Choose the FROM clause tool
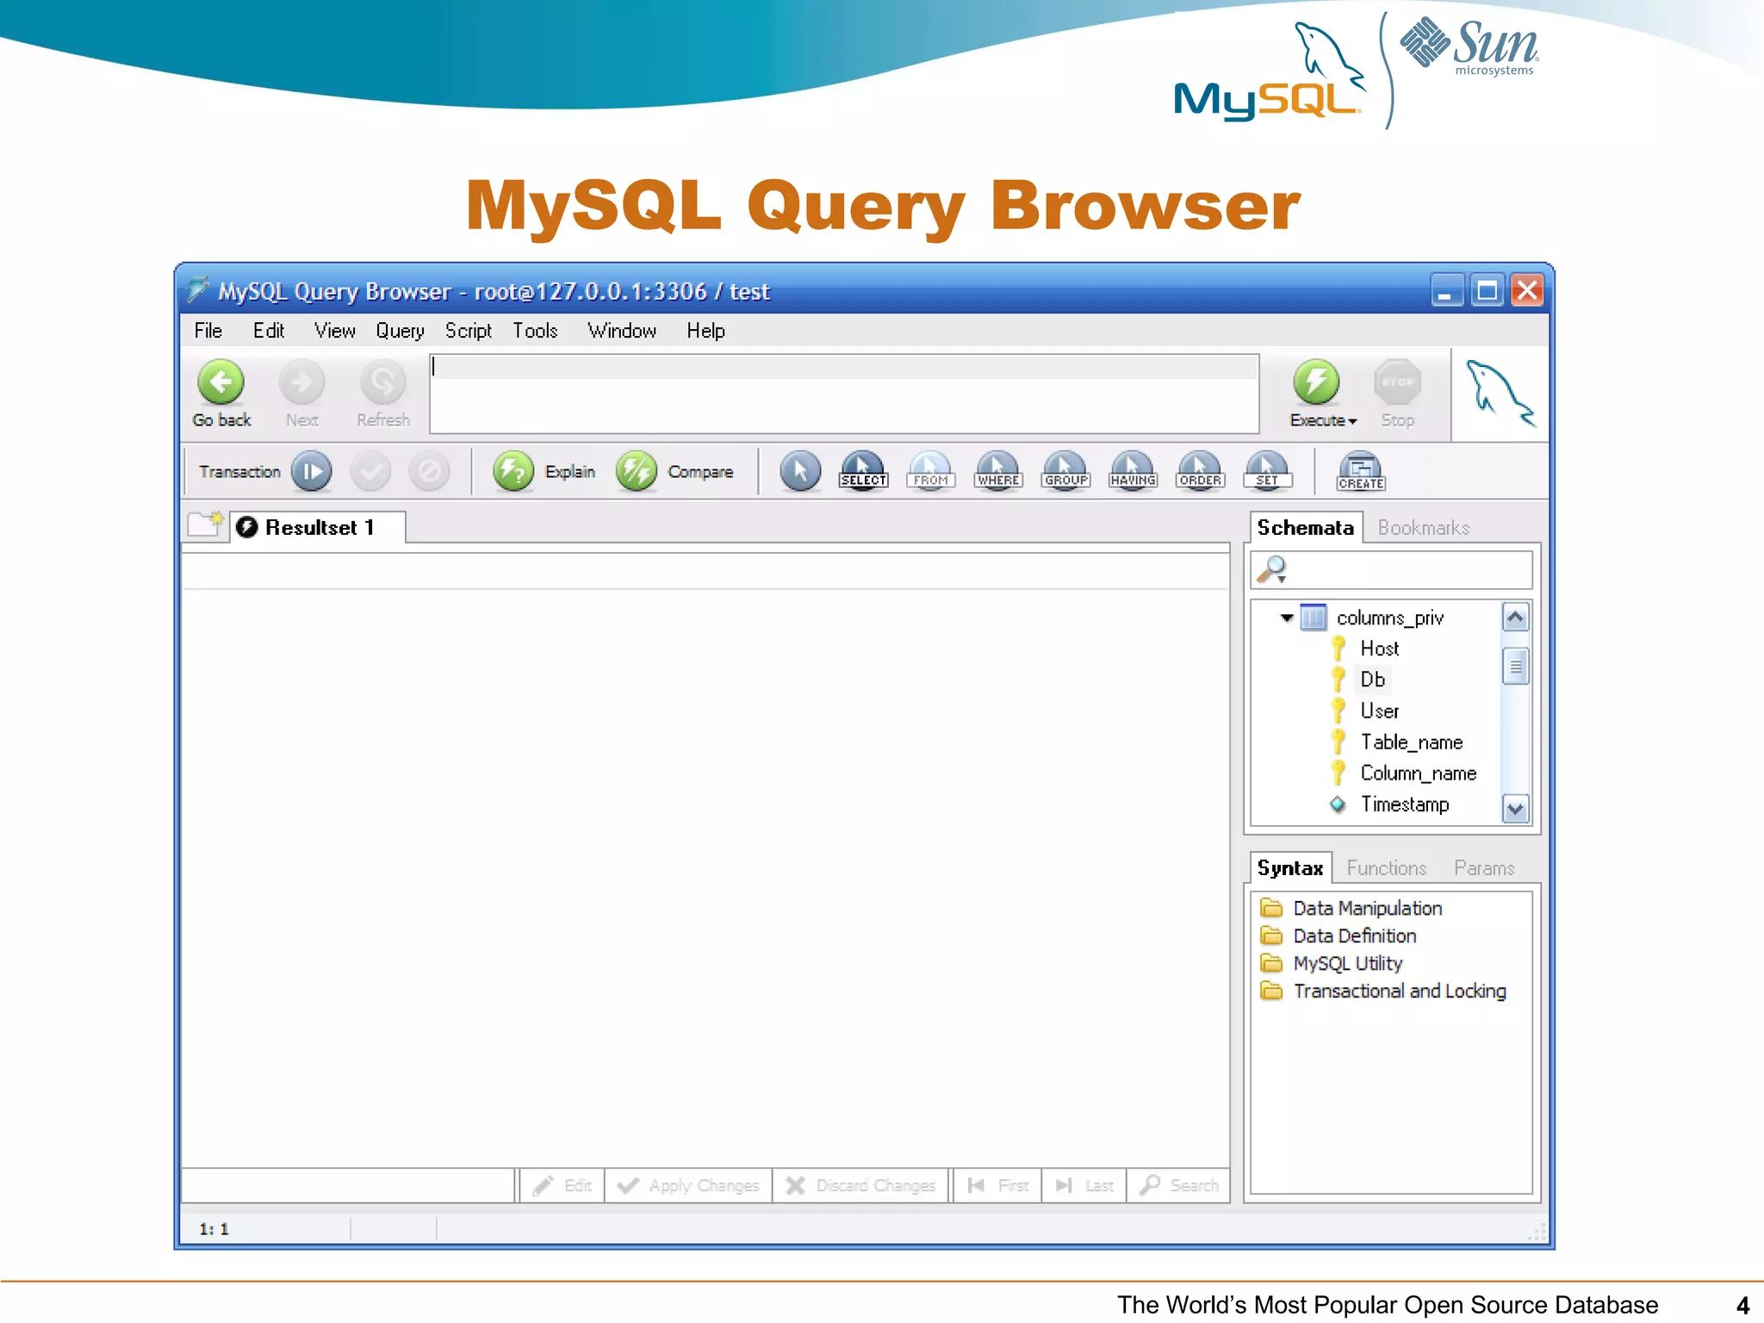This screenshot has width=1764, height=1323. coord(931,471)
